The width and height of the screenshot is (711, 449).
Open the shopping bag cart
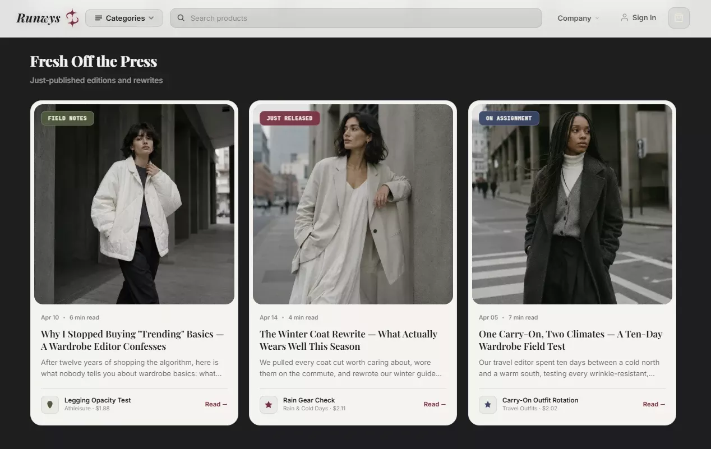tap(679, 18)
